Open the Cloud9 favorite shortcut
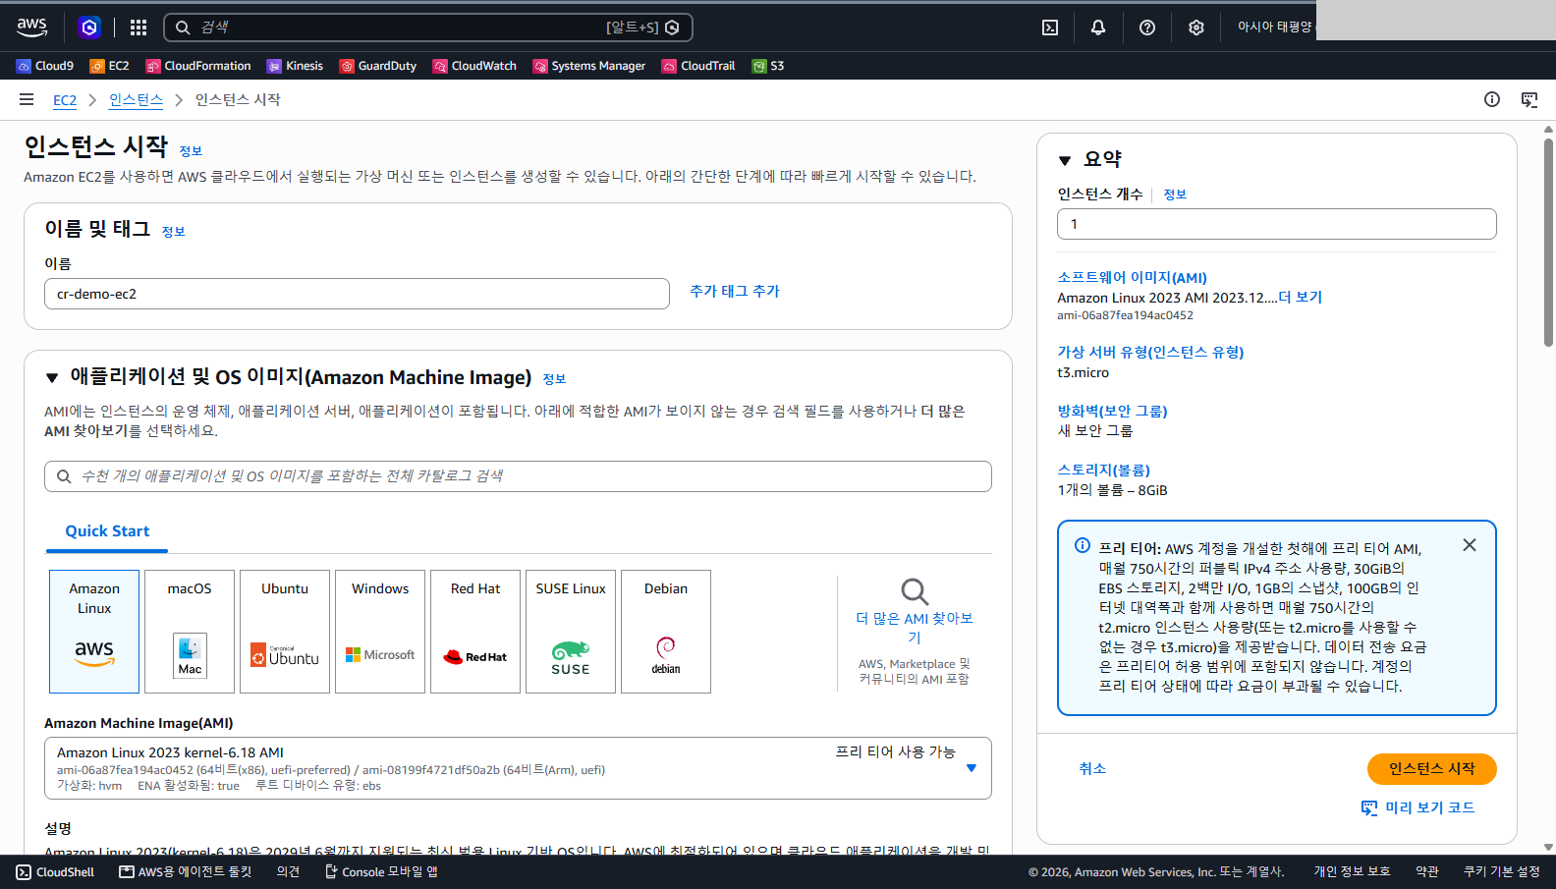Viewport: 1556px width, 889px height. click(45, 66)
